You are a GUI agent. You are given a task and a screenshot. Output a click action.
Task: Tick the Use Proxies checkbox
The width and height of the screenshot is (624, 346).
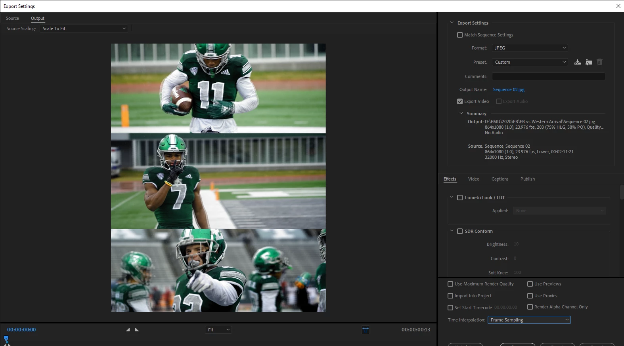point(530,296)
